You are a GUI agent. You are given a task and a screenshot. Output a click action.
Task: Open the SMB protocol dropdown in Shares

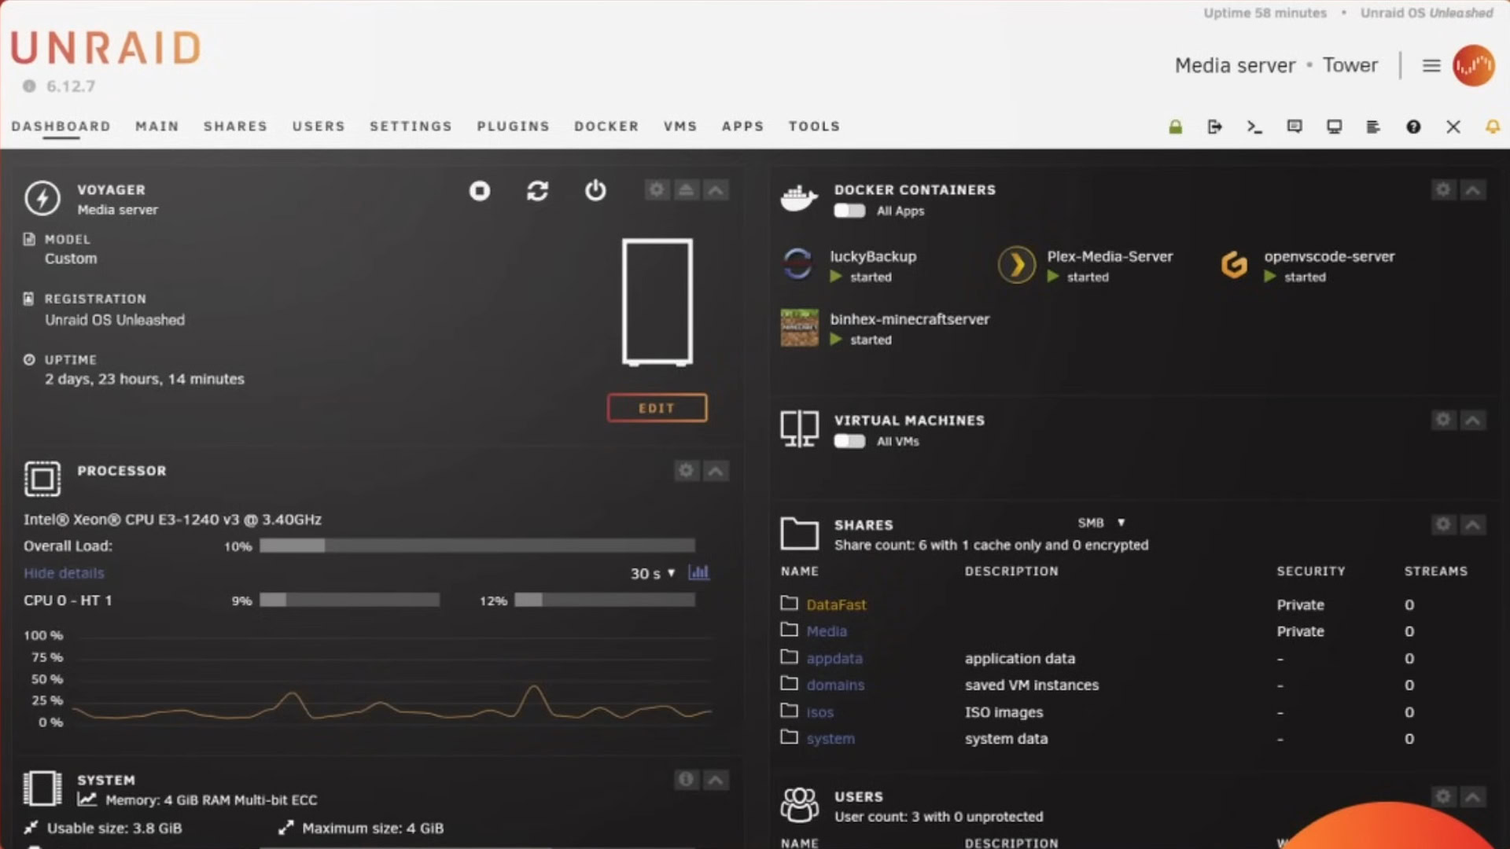tap(1101, 523)
